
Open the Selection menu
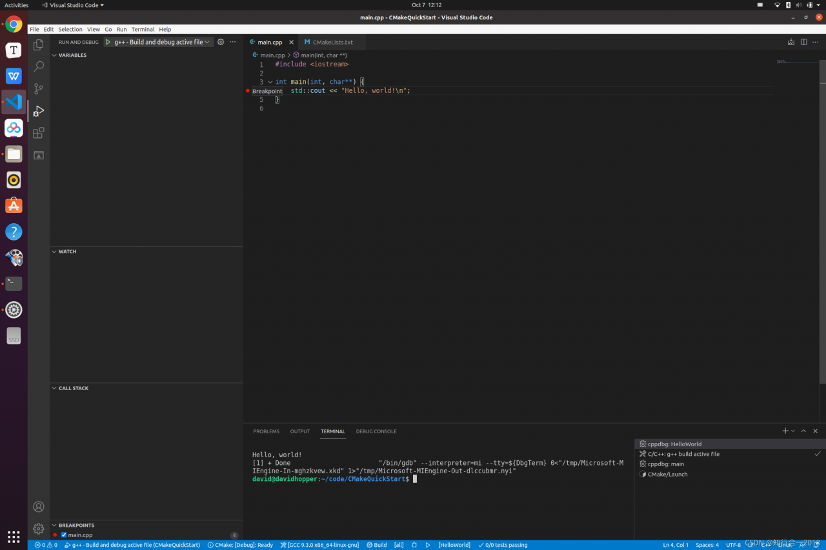pyautogui.click(x=70, y=29)
